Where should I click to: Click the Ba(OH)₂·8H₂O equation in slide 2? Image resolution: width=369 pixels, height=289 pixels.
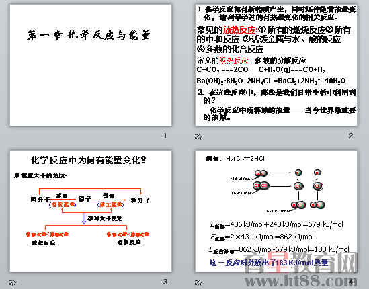(x=271, y=81)
